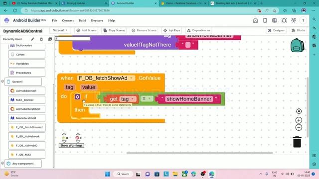Screen dimensions: 319x179
Task: Open the Build menu
Action: click(82, 20)
